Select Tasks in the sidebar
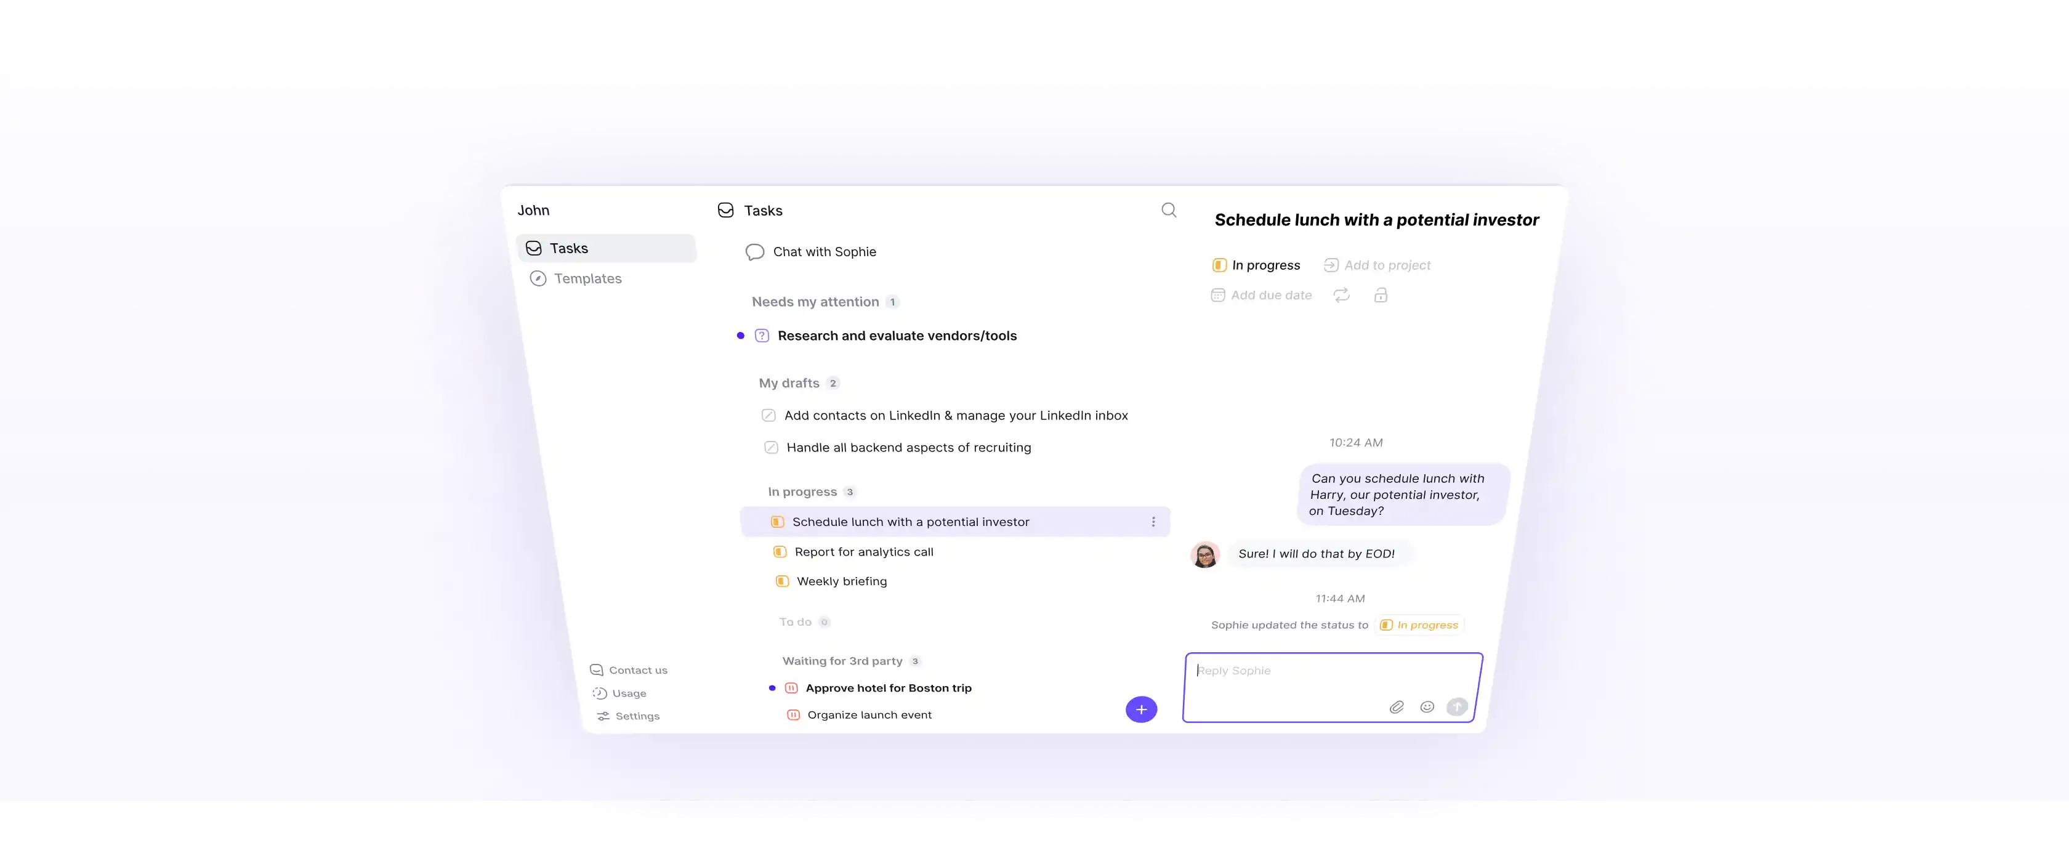 click(568, 248)
